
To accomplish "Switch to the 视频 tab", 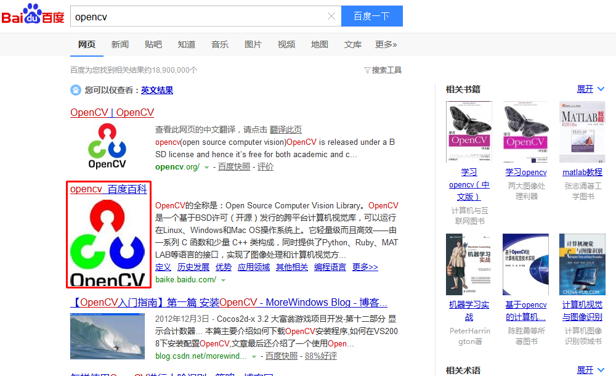I will click(286, 44).
